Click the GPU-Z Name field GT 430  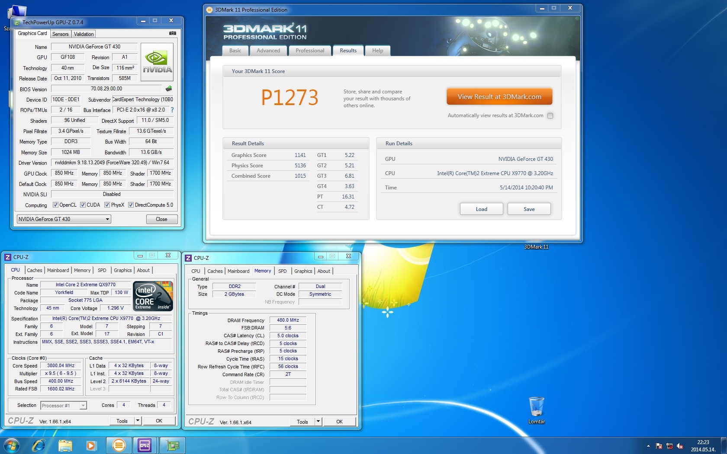94,47
